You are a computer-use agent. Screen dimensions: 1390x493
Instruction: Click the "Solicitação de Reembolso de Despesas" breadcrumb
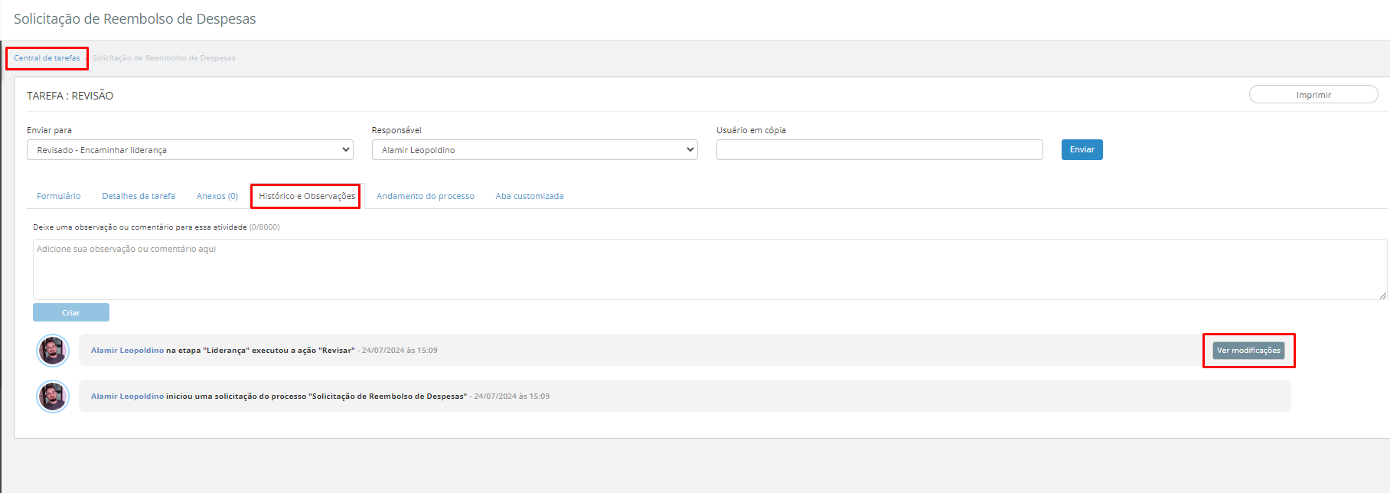click(164, 58)
